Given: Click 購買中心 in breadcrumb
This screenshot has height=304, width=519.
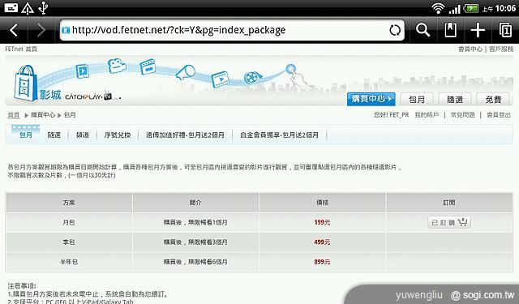Looking at the screenshot, I should pyautogui.click(x=43, y=115).
